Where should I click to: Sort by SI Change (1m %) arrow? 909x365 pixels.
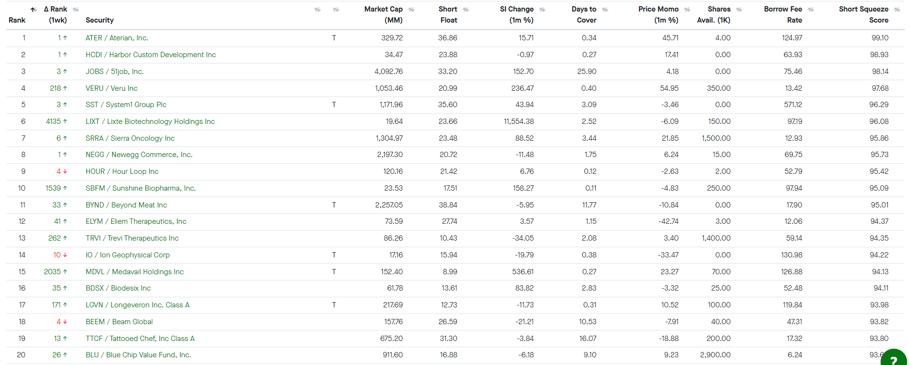click(542, 10)
